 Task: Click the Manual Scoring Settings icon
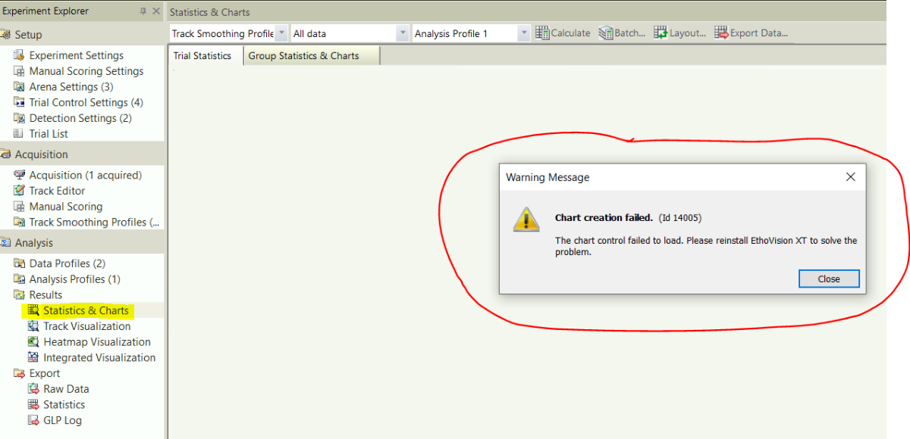(19, 71)
